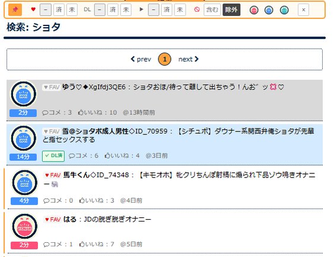Toggle the FAV button on the ゆう row
The height and width of the screenshot is (257, 334).
(x=52, y=87)
